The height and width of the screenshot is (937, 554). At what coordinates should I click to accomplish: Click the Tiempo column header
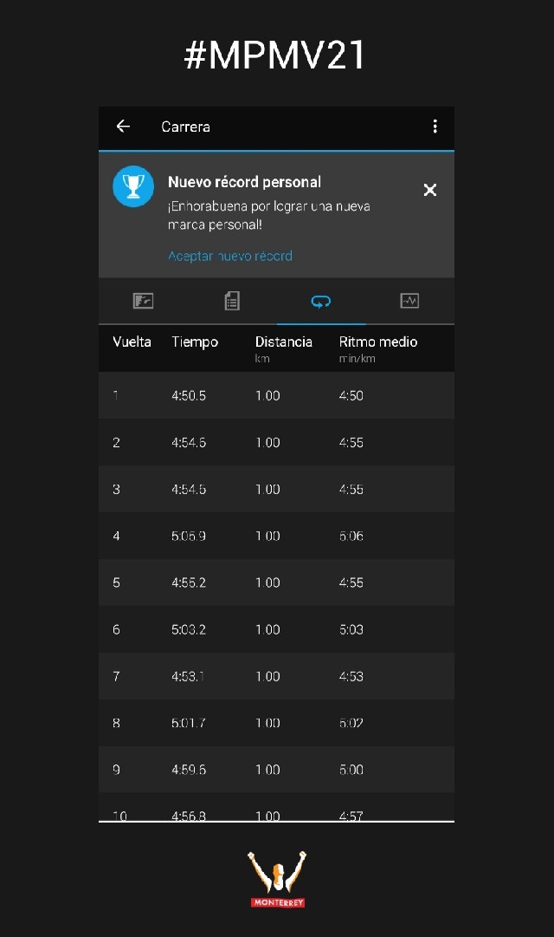tap(195, 342)
